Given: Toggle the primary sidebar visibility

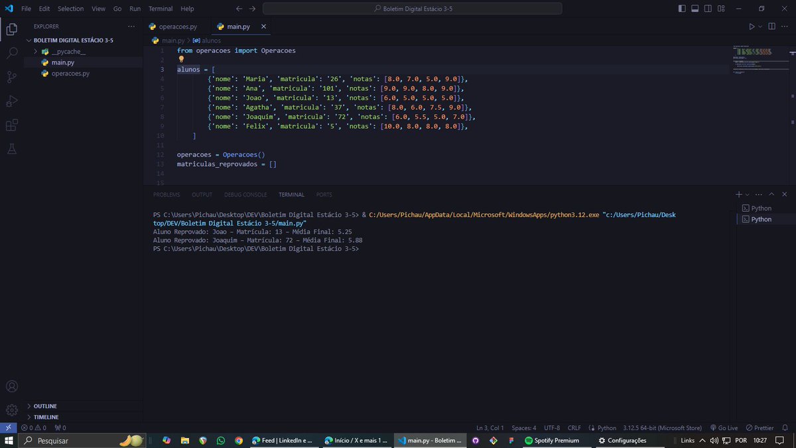Looking at the screenshot, I should coord(682,8).
